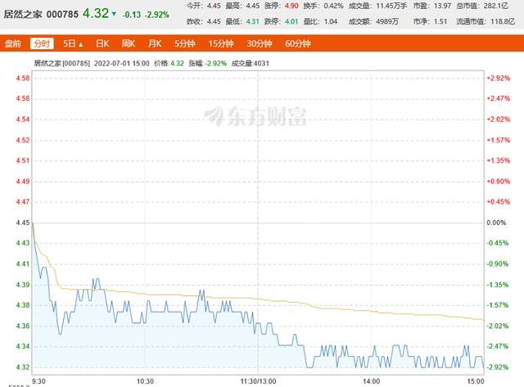Click the 15:00 time axis label

coord(476,381)
